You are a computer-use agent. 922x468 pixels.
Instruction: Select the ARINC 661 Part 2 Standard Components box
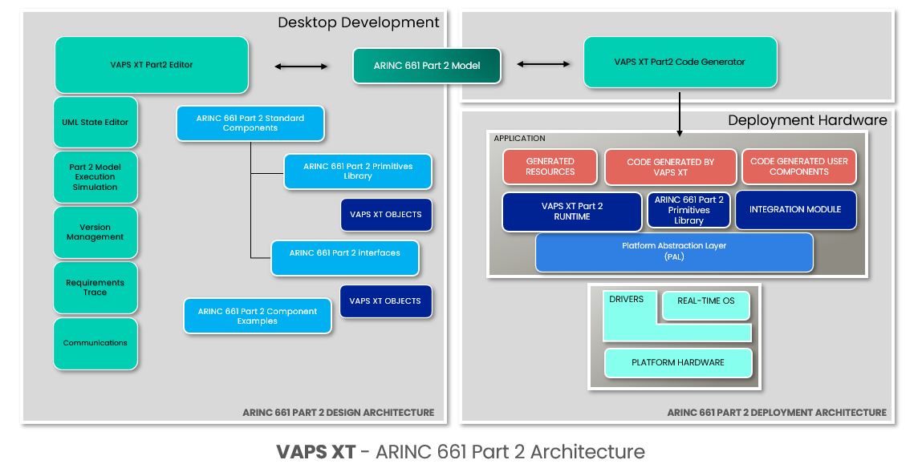click(x=250, y=123)
